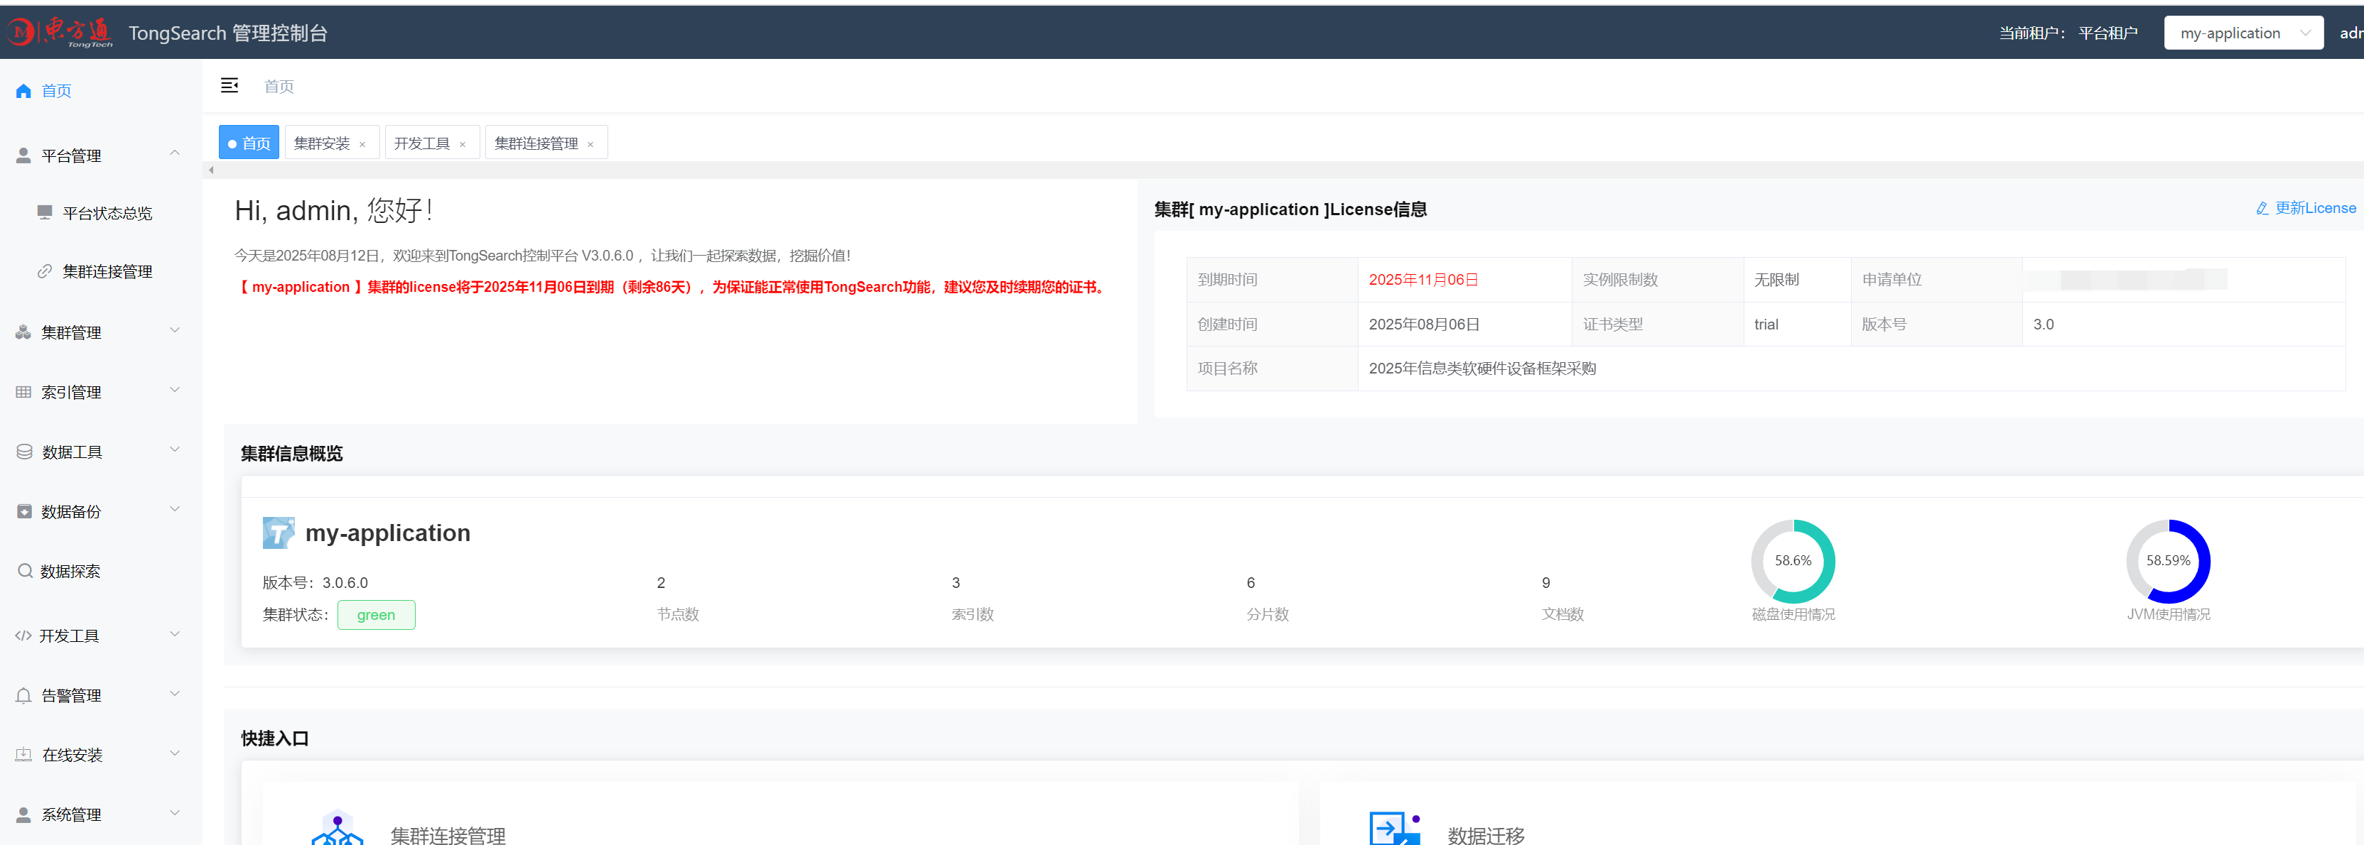Expand the 系统管理 menu chevron
Image resolution: width=2364 pixels, height=845 pixels.
pyautogui.click(x=174, y=813)
